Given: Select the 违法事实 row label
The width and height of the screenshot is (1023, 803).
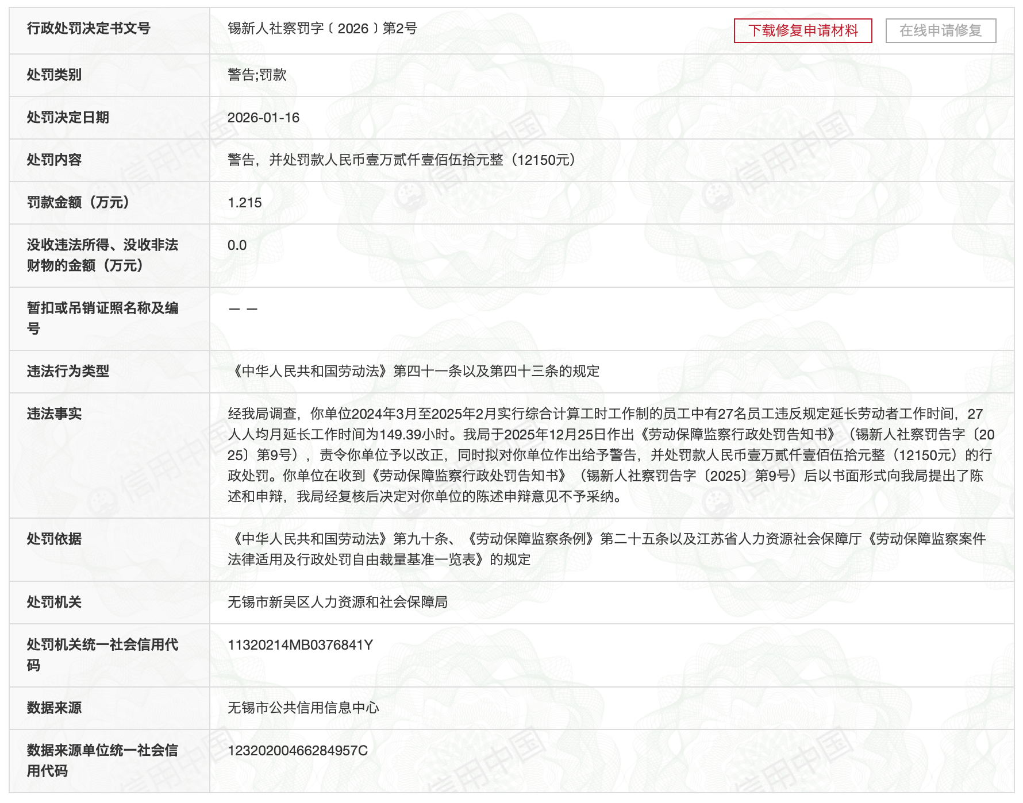Looking at the screenshot, I should pos(54,414).
